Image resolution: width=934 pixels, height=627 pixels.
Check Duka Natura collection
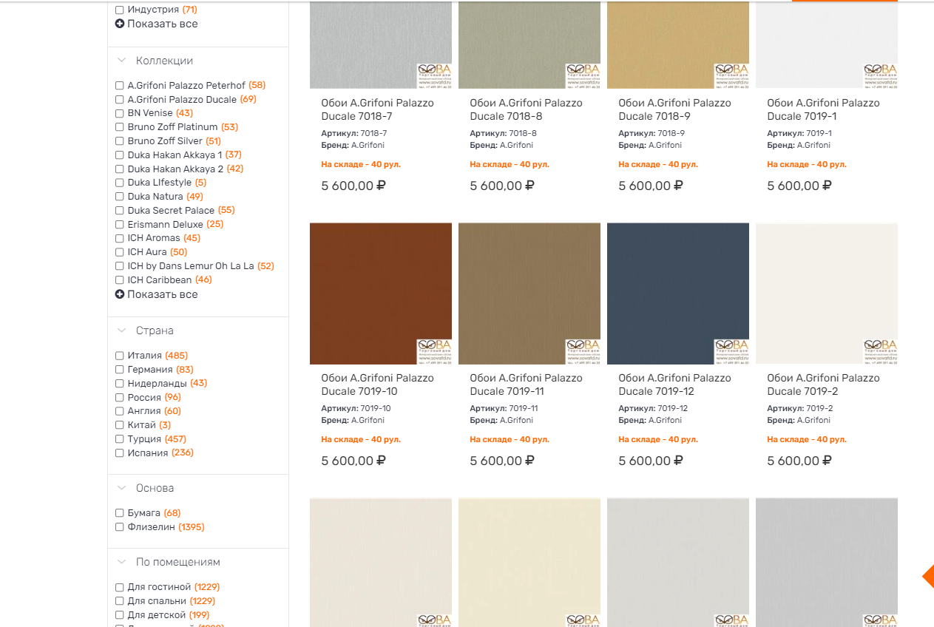120,197
